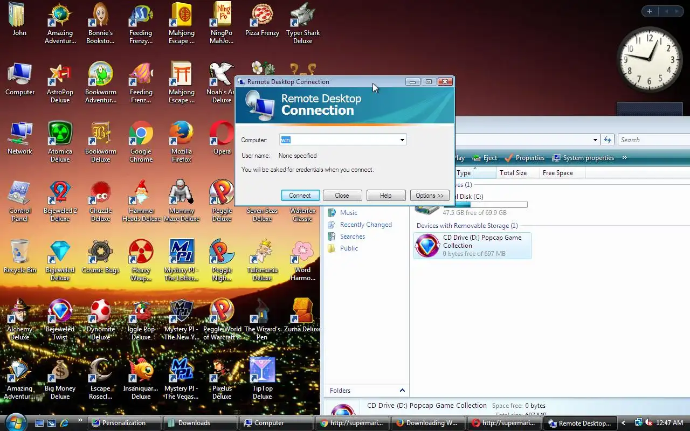Open Peggle Deluxe desktop shortcut
The height and width of the screenshot is (431, 690).
[x=222, y=201]
